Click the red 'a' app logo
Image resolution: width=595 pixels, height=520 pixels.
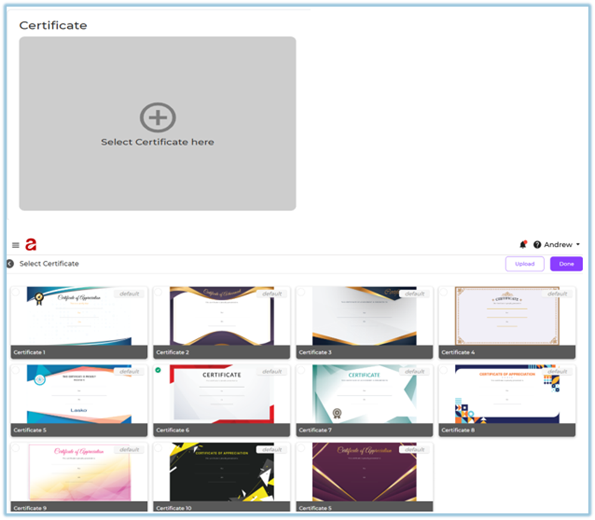point(30,244)
